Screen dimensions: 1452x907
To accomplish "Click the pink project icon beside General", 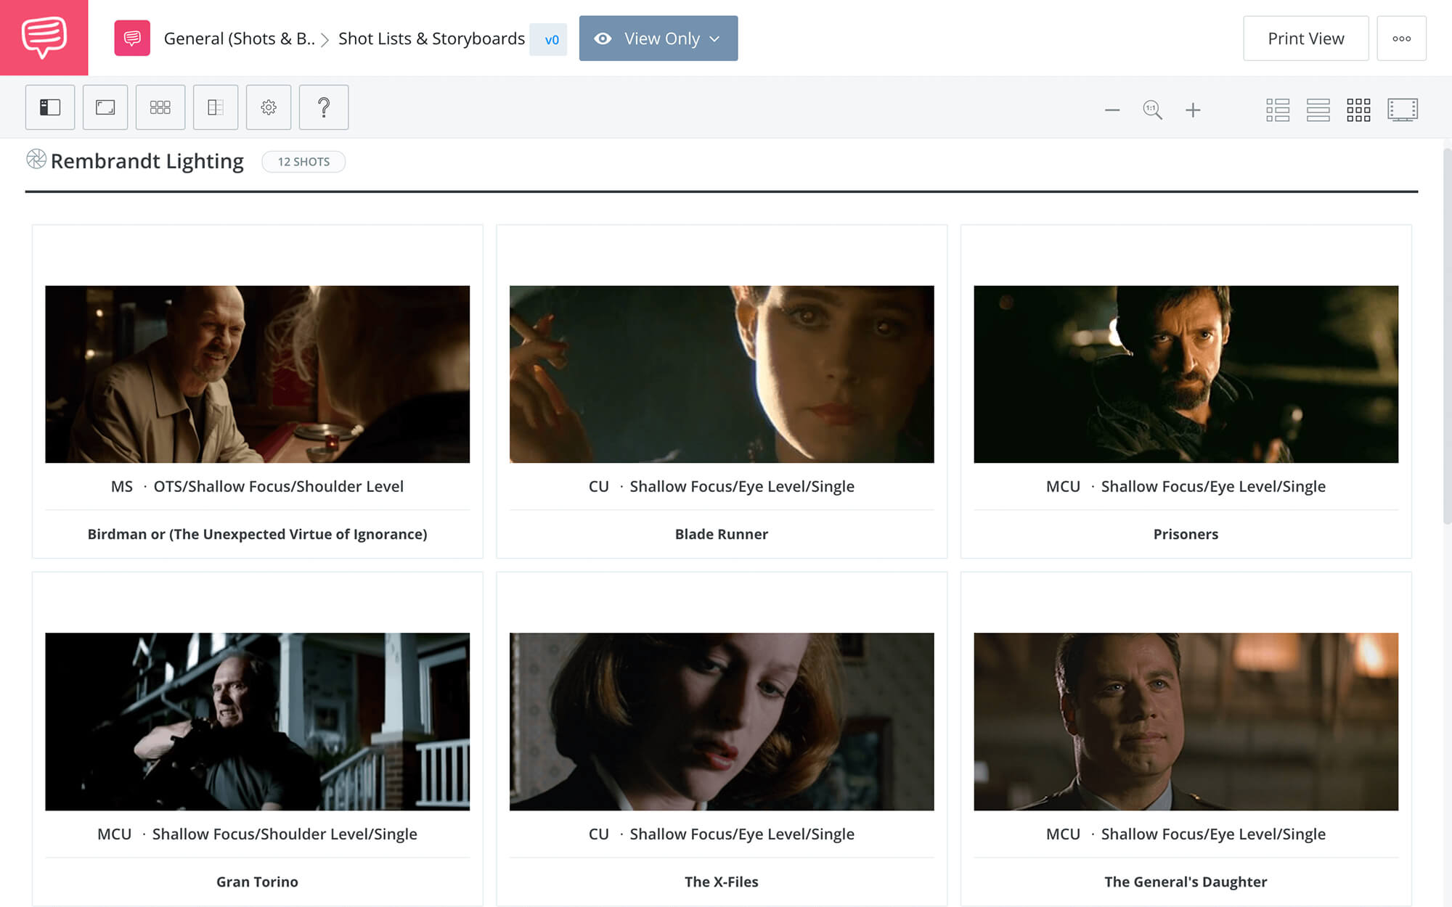I will pos(132,38).
